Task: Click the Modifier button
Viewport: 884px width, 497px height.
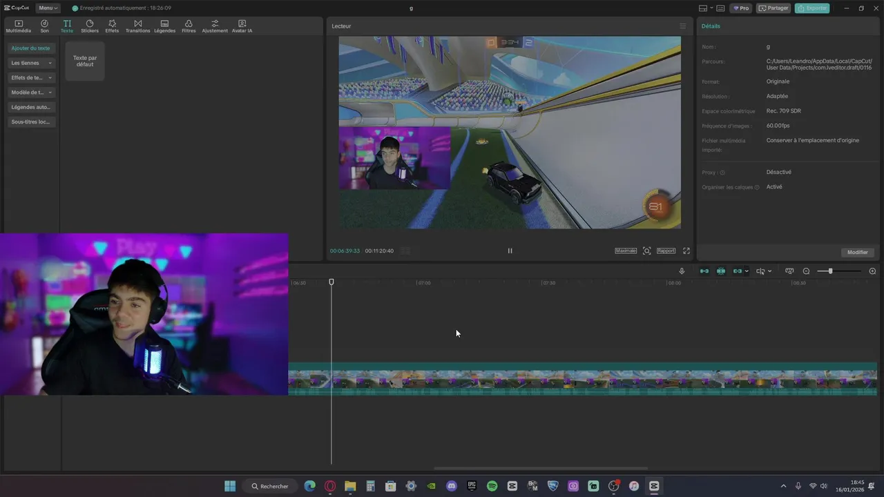Action: (x=858, y=252)
